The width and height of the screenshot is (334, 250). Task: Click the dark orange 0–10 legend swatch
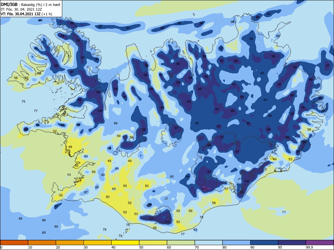(x=14, y=243)
